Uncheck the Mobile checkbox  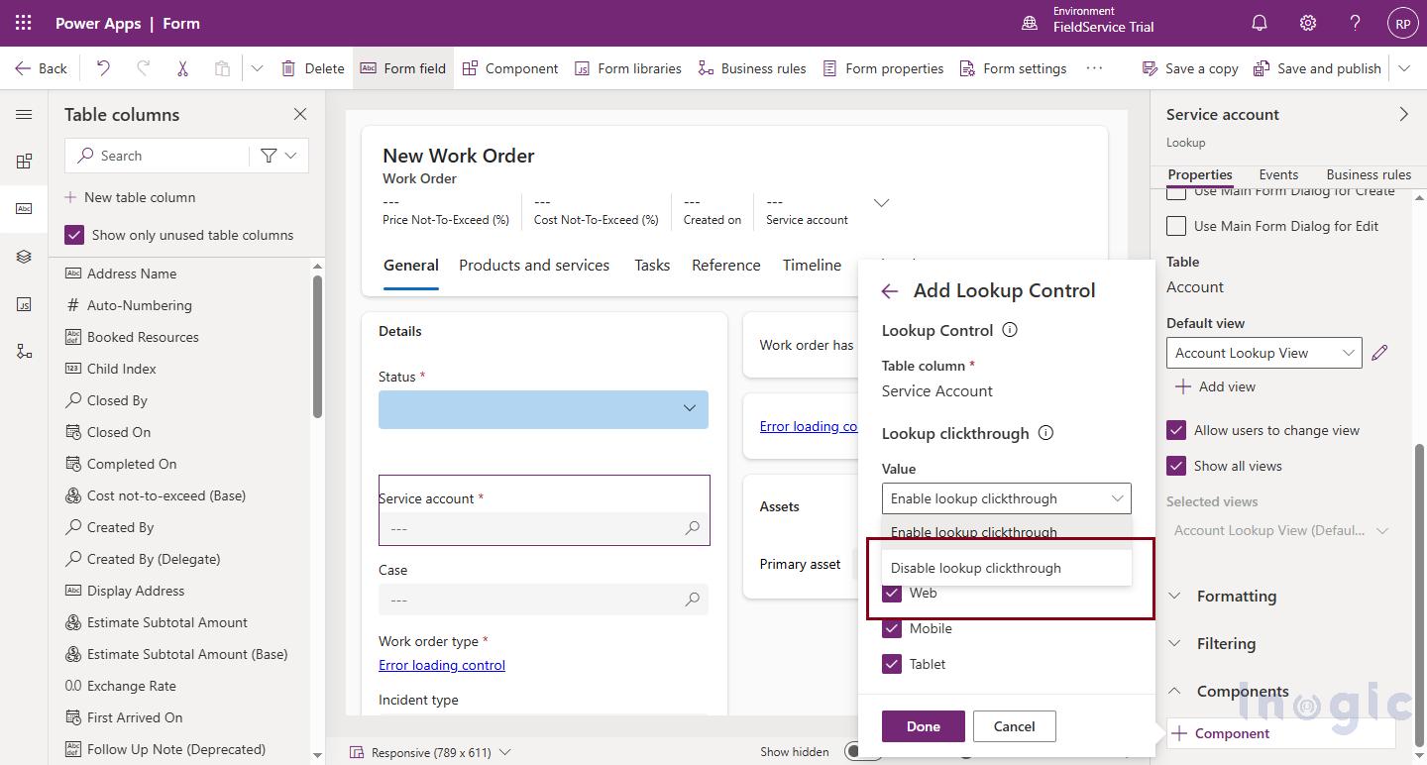[x=892, y=628]
